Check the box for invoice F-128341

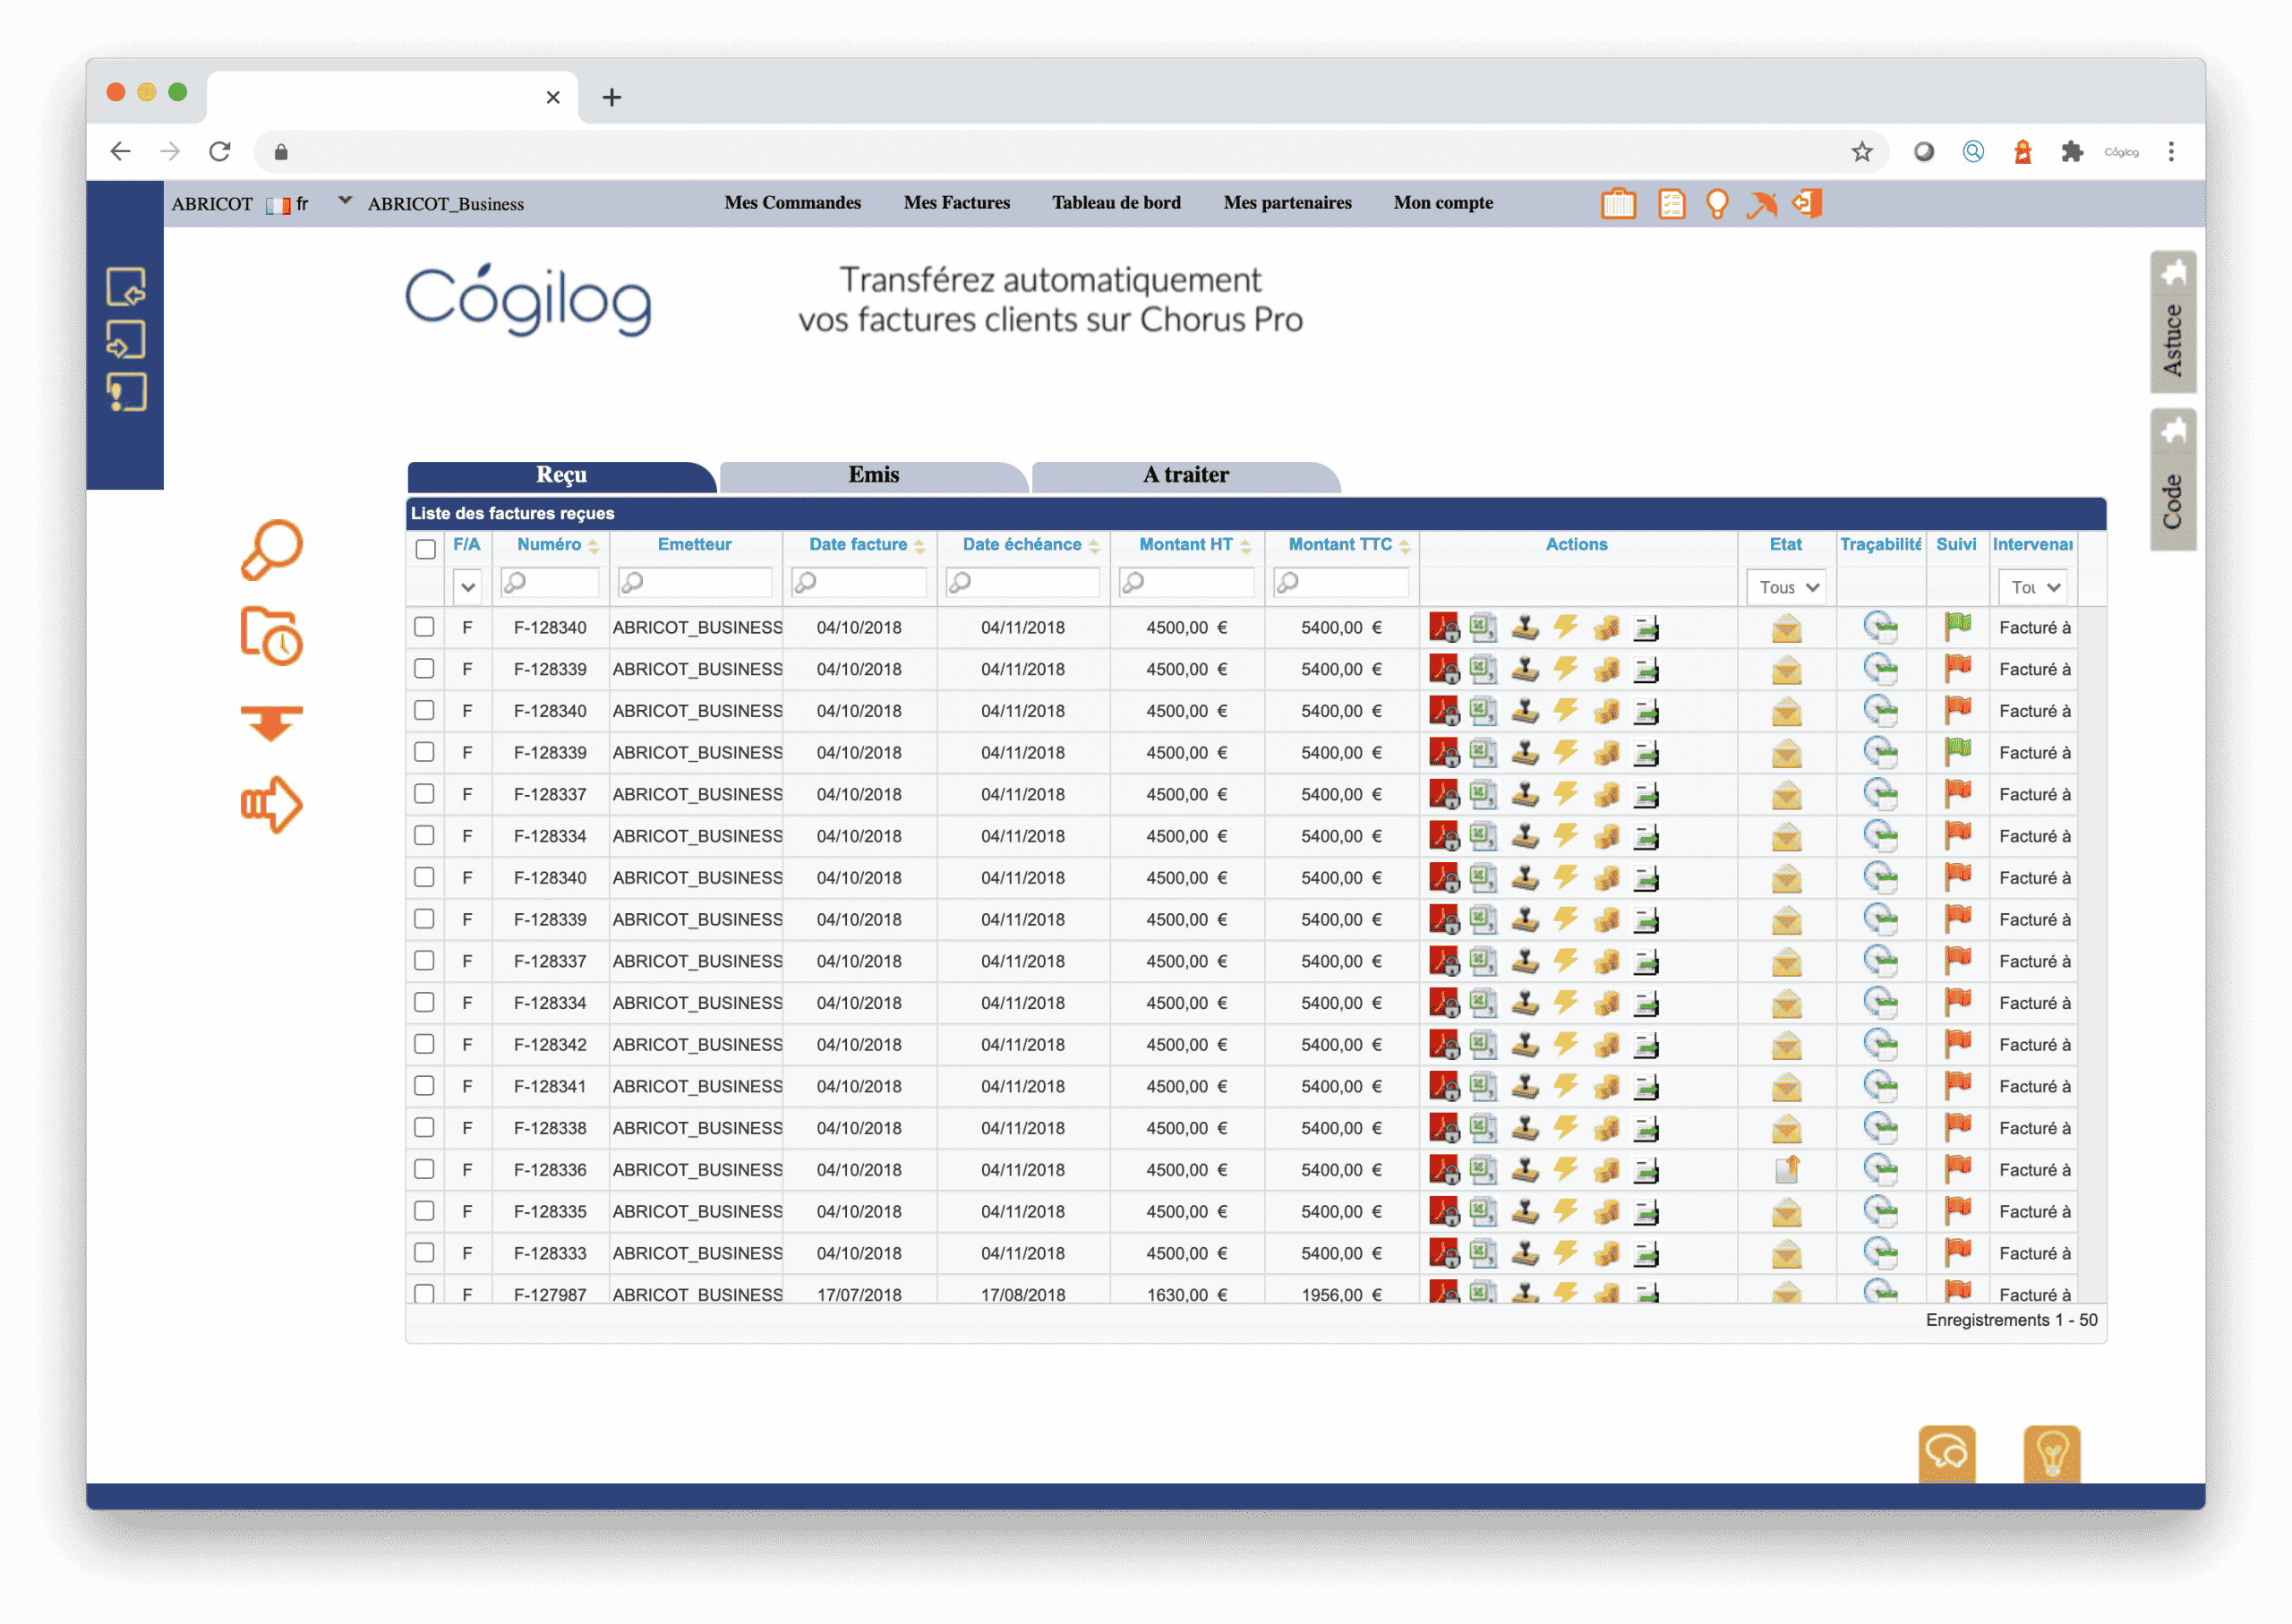pos(424,1086)
